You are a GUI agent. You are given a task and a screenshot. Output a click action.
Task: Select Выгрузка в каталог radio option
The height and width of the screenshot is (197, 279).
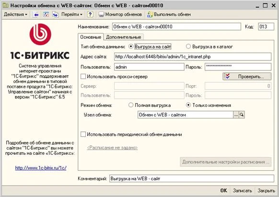point(188,46)
